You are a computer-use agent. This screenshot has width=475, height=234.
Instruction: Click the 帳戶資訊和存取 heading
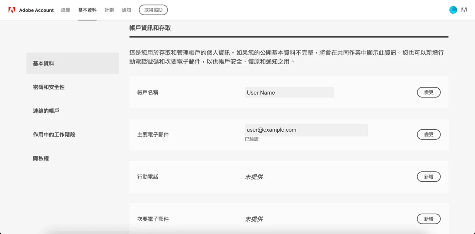pos(150,28)
